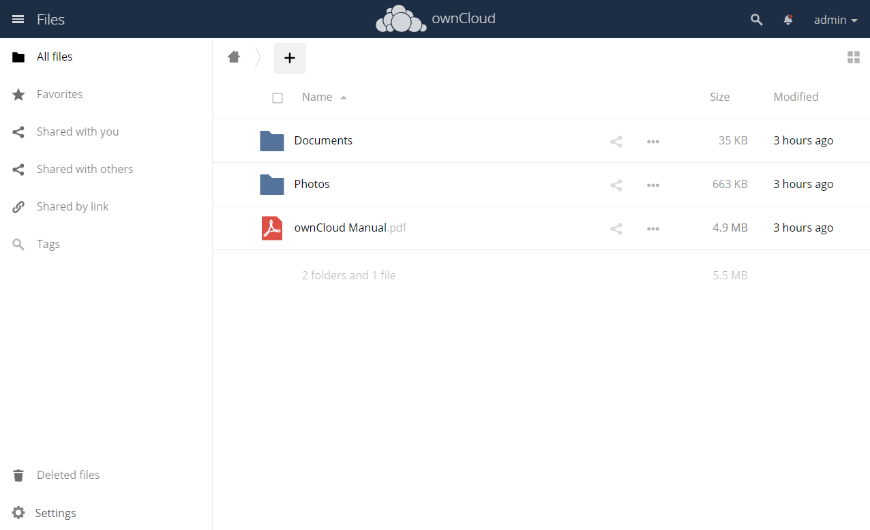Screen dimensions: 870x530
Task: Open Settings from the sidebar
Action: click(x=55, y=512)
